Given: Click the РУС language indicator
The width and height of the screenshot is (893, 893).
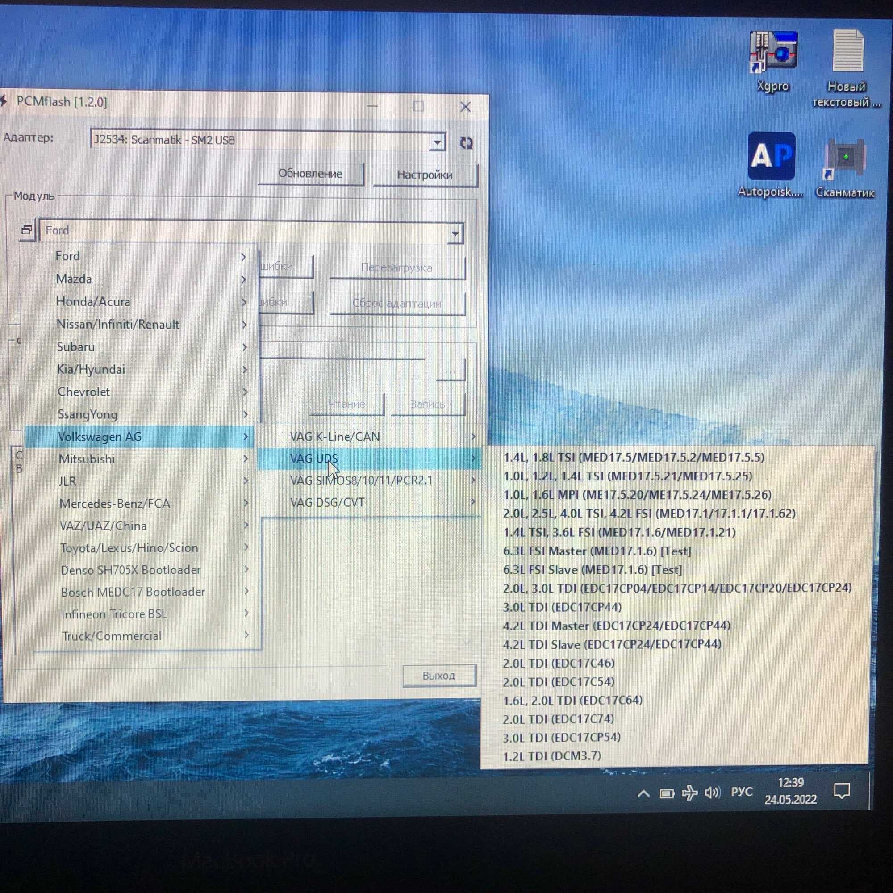Looking at the screenshot, I should [741, 792].
